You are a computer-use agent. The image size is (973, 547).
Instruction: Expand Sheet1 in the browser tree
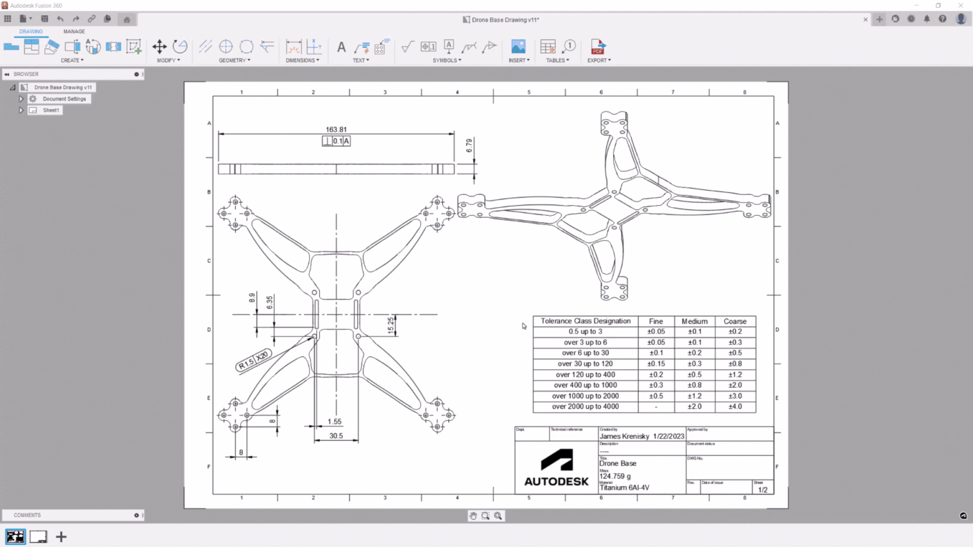(21, 110)
